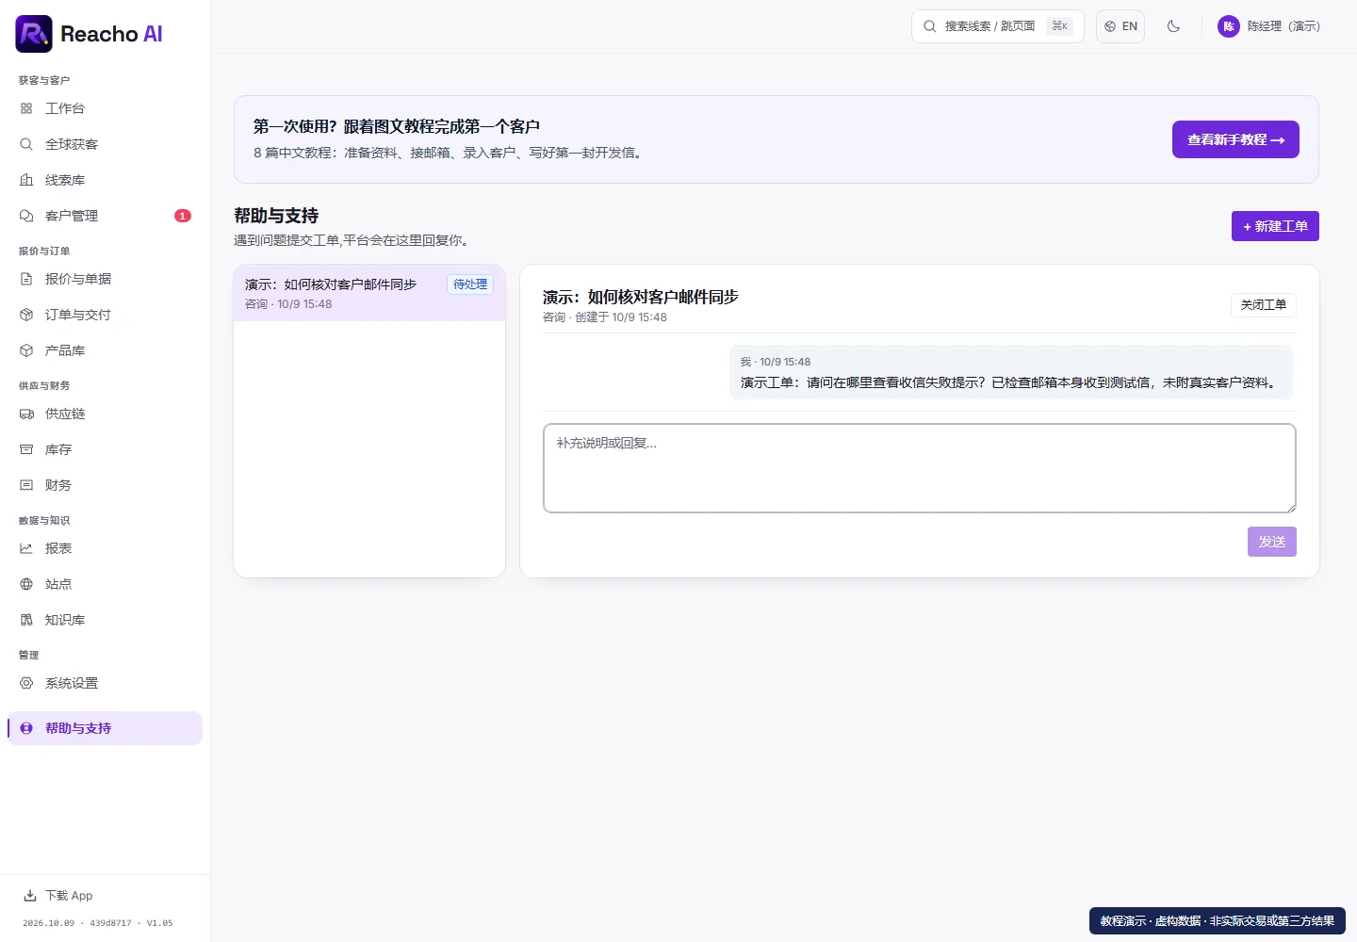The width and height of the screenshot is (1357, 942).
Task: Open the 供应链 truck icon
Action: (x=26, y=414)
